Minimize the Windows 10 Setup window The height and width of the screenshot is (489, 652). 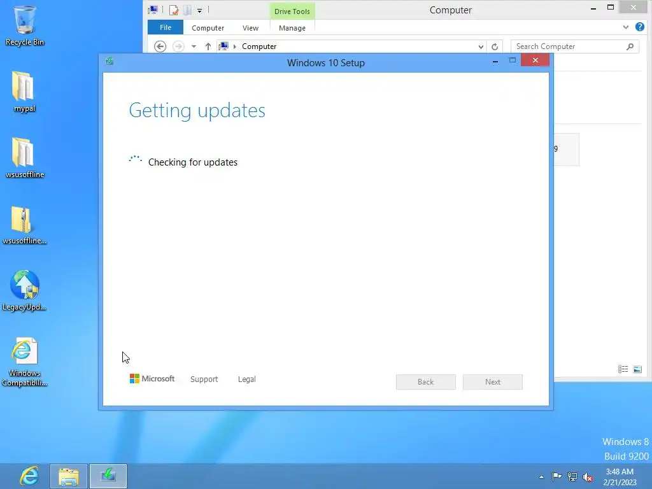click(x=495, y=61)
